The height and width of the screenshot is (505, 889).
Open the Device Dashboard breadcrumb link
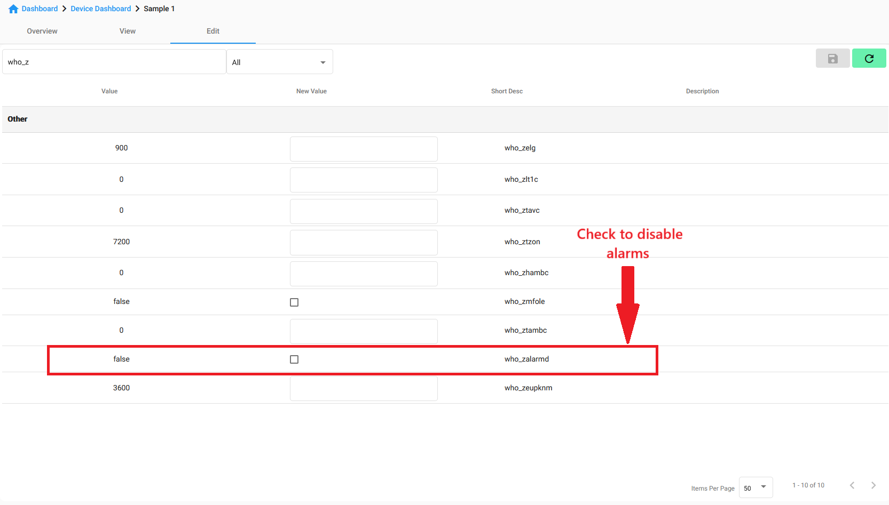(100, 9)
